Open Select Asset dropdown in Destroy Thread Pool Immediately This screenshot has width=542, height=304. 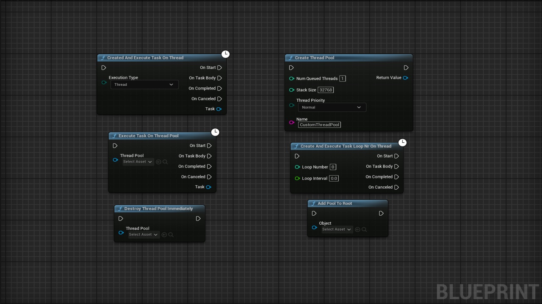(x=143, y=235)
